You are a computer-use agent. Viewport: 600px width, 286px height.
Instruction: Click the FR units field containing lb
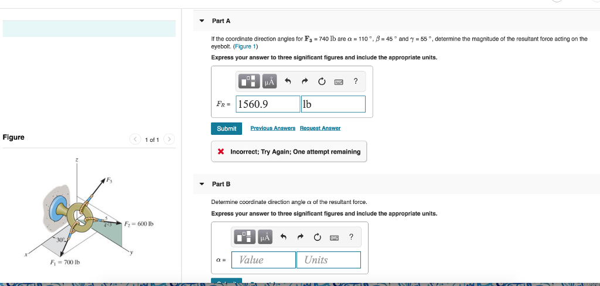tap(333, 104)
